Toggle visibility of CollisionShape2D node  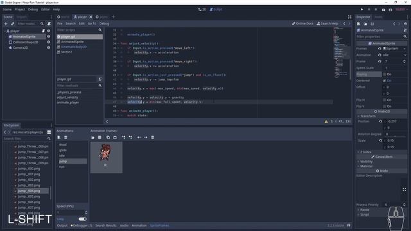click(49, 42)
